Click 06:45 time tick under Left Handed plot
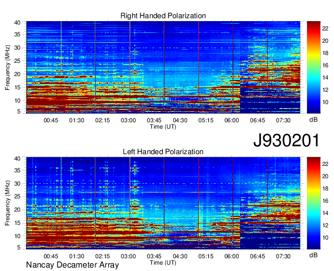This screenshot has height=271, width=334. (x=257, y=256)
